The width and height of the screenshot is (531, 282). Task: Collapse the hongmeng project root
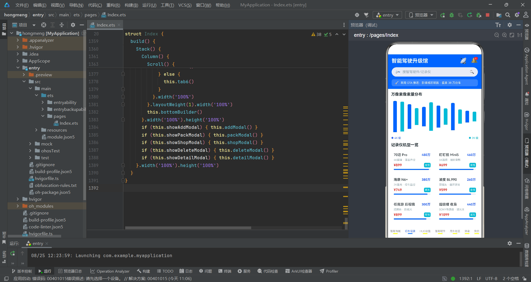pos(12,33)
